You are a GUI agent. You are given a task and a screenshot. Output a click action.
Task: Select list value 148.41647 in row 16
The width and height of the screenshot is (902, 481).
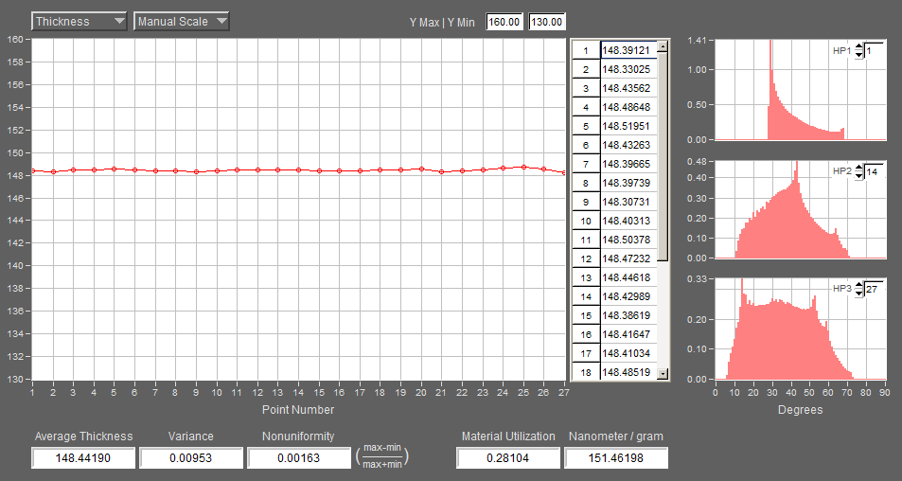tap(628, 334)
